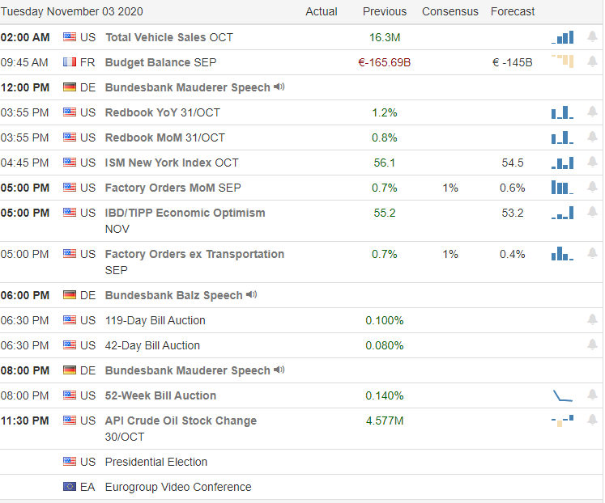Open Factory Orders MoM SEP chart icon
The width and height of the screenshot is (605, 503).
click(563, 188)
